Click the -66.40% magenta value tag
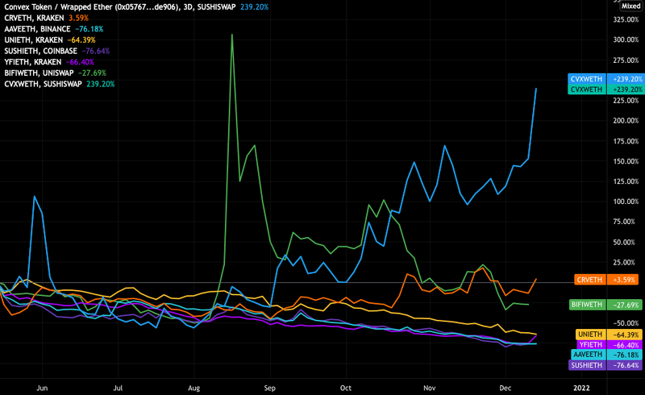645x395 pixels. pyautogui.click(x=626, y=345)
